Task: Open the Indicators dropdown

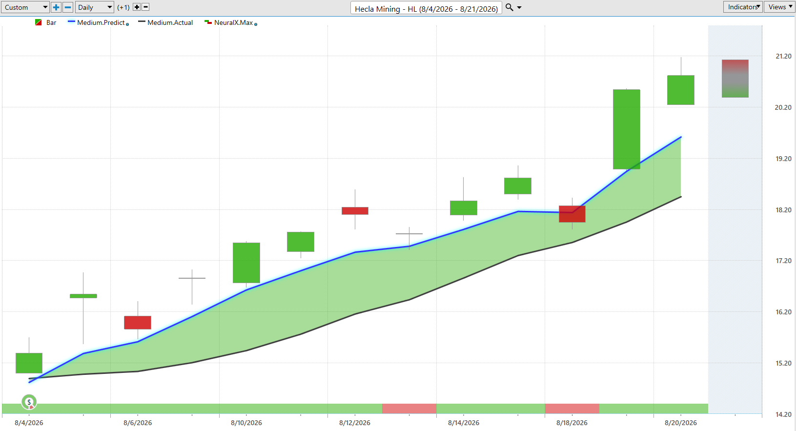Action: [x=743, y=7]
